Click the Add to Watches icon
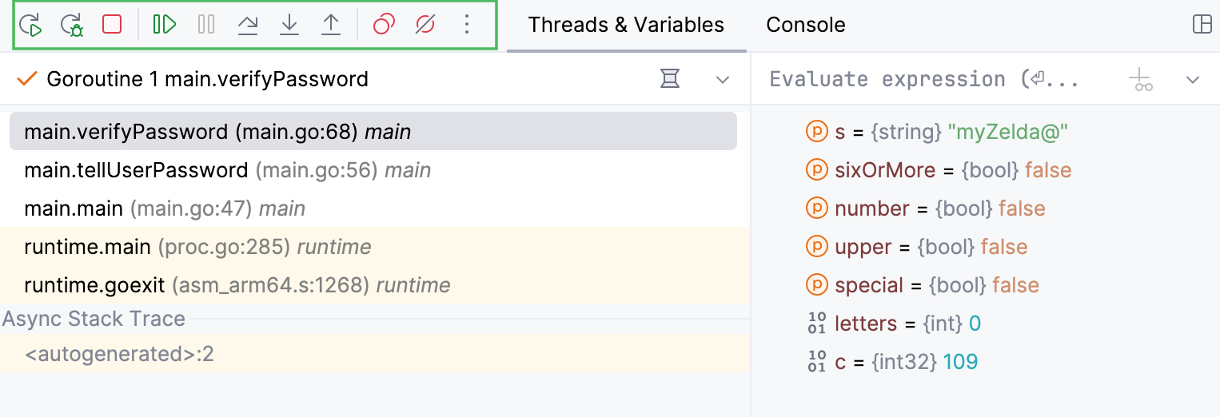This screenshot has height=417, width=1220. [1141, 79]
